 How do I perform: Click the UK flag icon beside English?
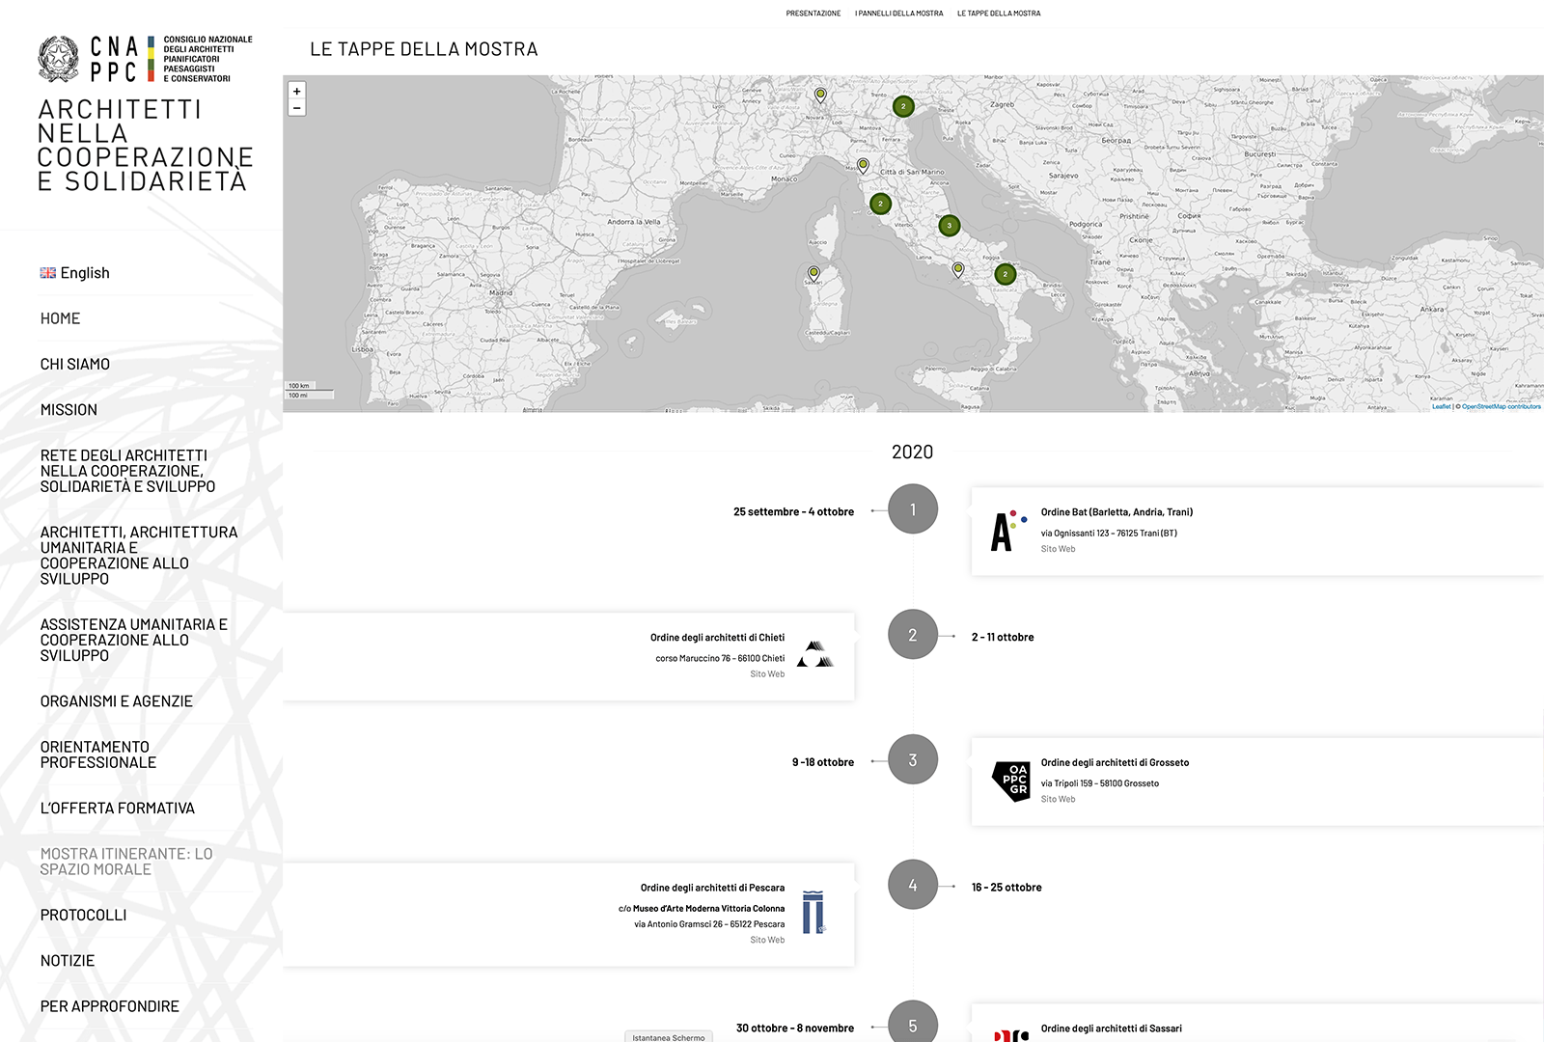click(48, 273)
